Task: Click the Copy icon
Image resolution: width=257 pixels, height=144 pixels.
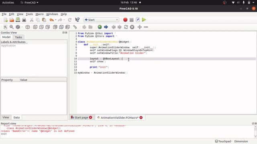Action: 38,20
